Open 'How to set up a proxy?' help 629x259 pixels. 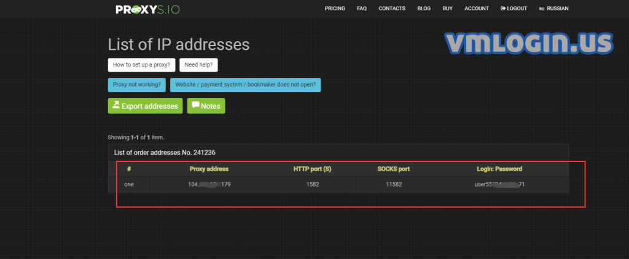(142, 64)
